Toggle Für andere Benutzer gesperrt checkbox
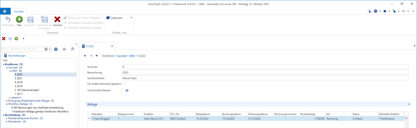 123,84
